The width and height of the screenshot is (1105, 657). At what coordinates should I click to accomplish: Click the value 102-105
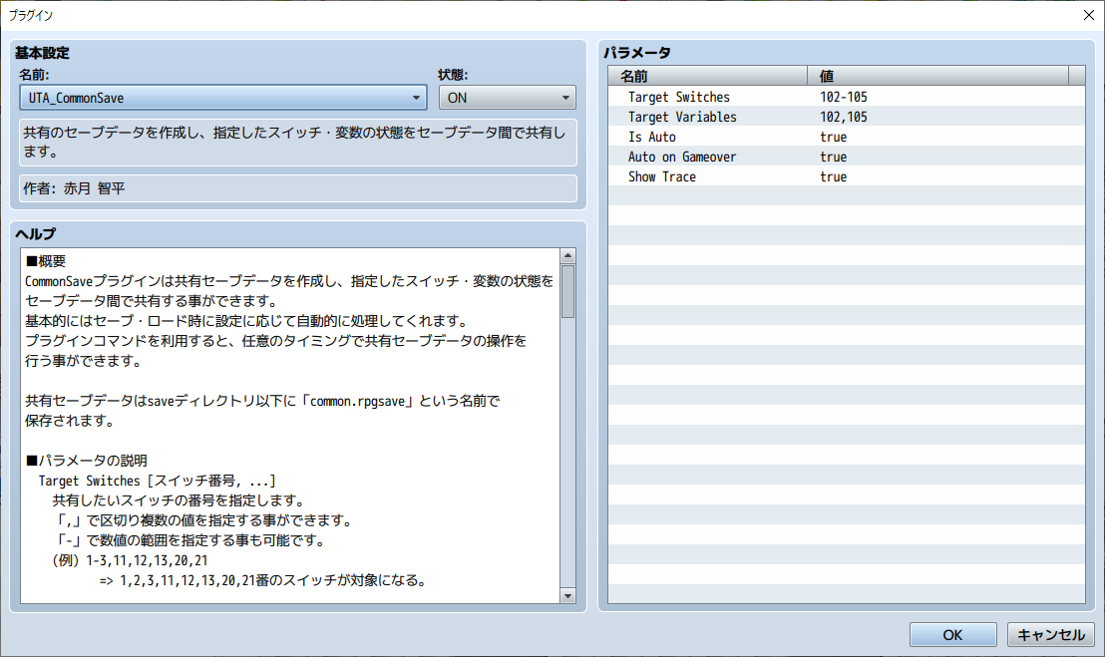coord(844,97)
